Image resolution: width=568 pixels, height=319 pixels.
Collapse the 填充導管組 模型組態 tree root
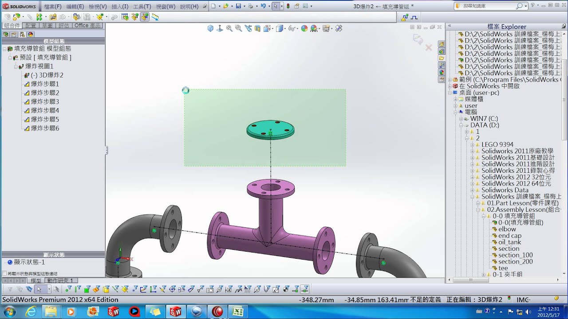[4, 49]
